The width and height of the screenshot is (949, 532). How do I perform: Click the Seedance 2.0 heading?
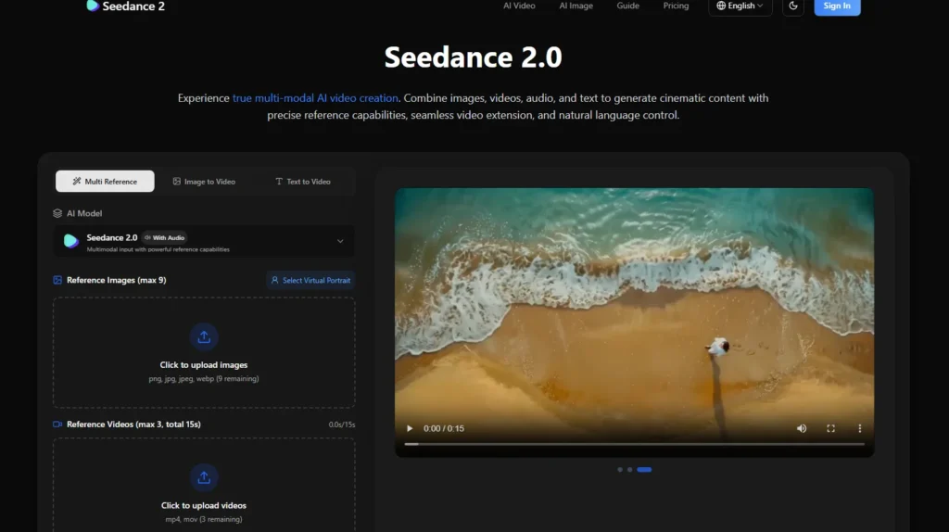[x=474, y=57]
